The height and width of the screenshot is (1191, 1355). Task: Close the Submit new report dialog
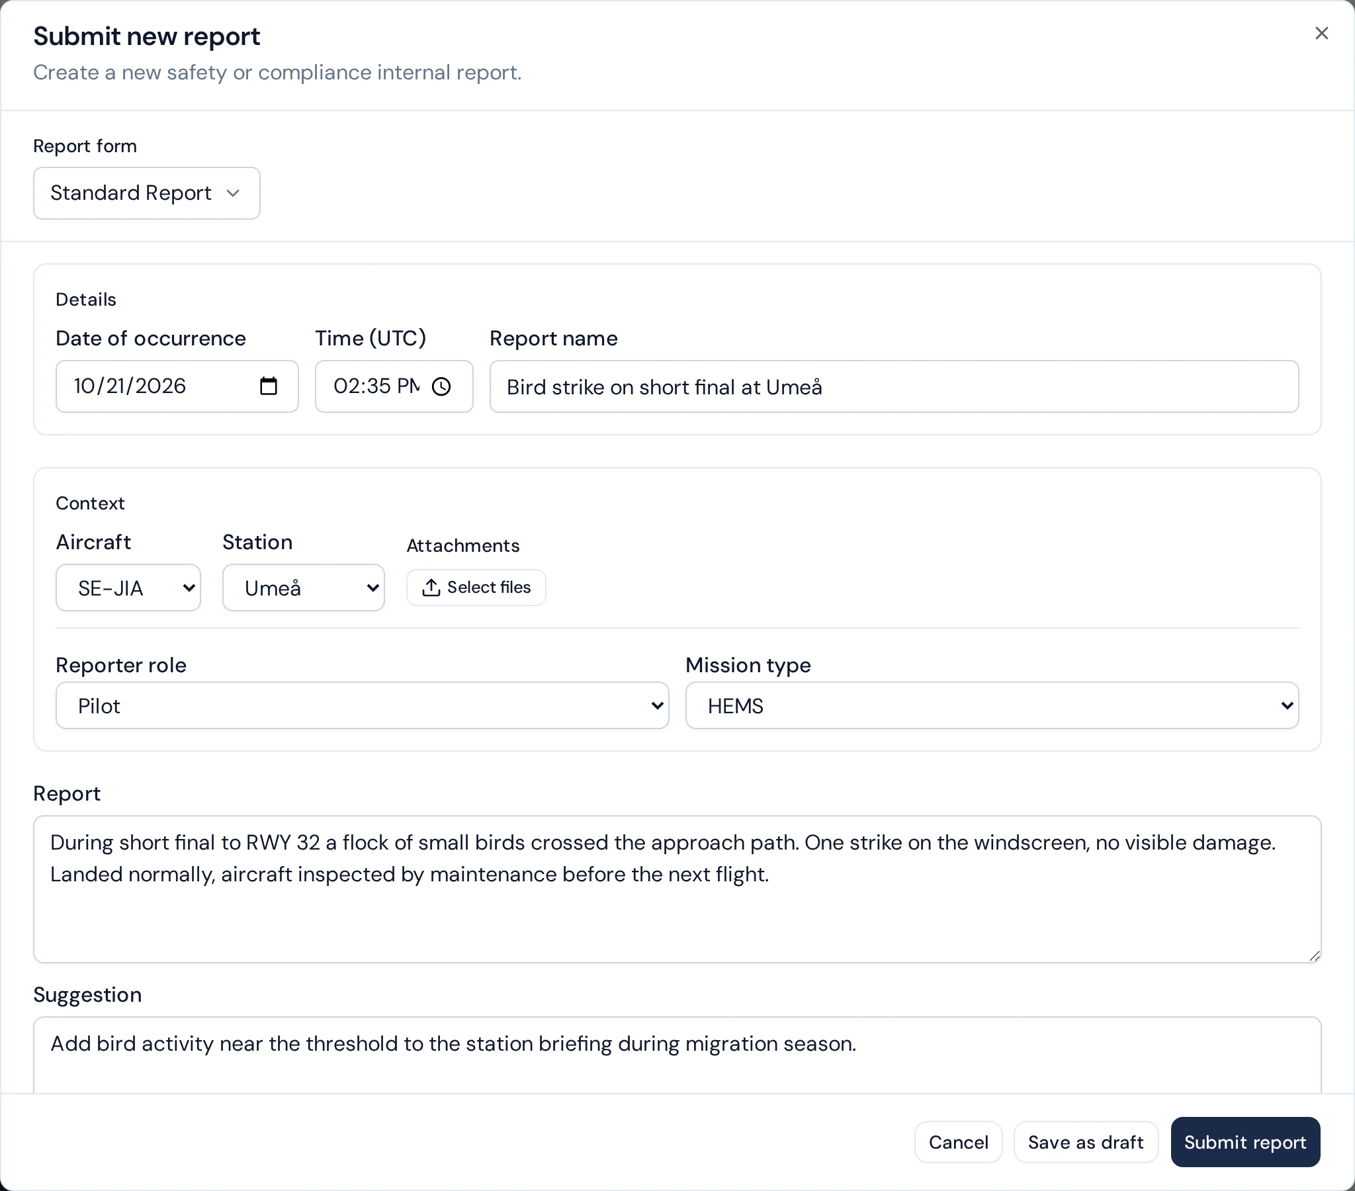point(1321,33)
